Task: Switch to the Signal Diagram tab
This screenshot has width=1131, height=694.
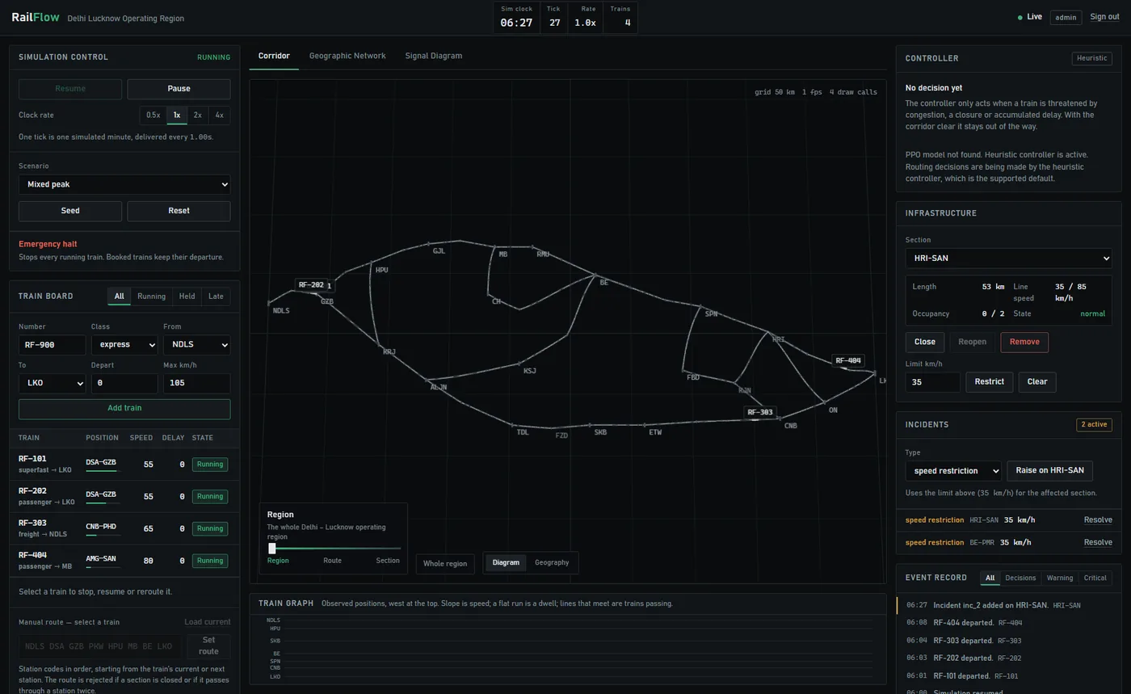Action: click(434, 56)
